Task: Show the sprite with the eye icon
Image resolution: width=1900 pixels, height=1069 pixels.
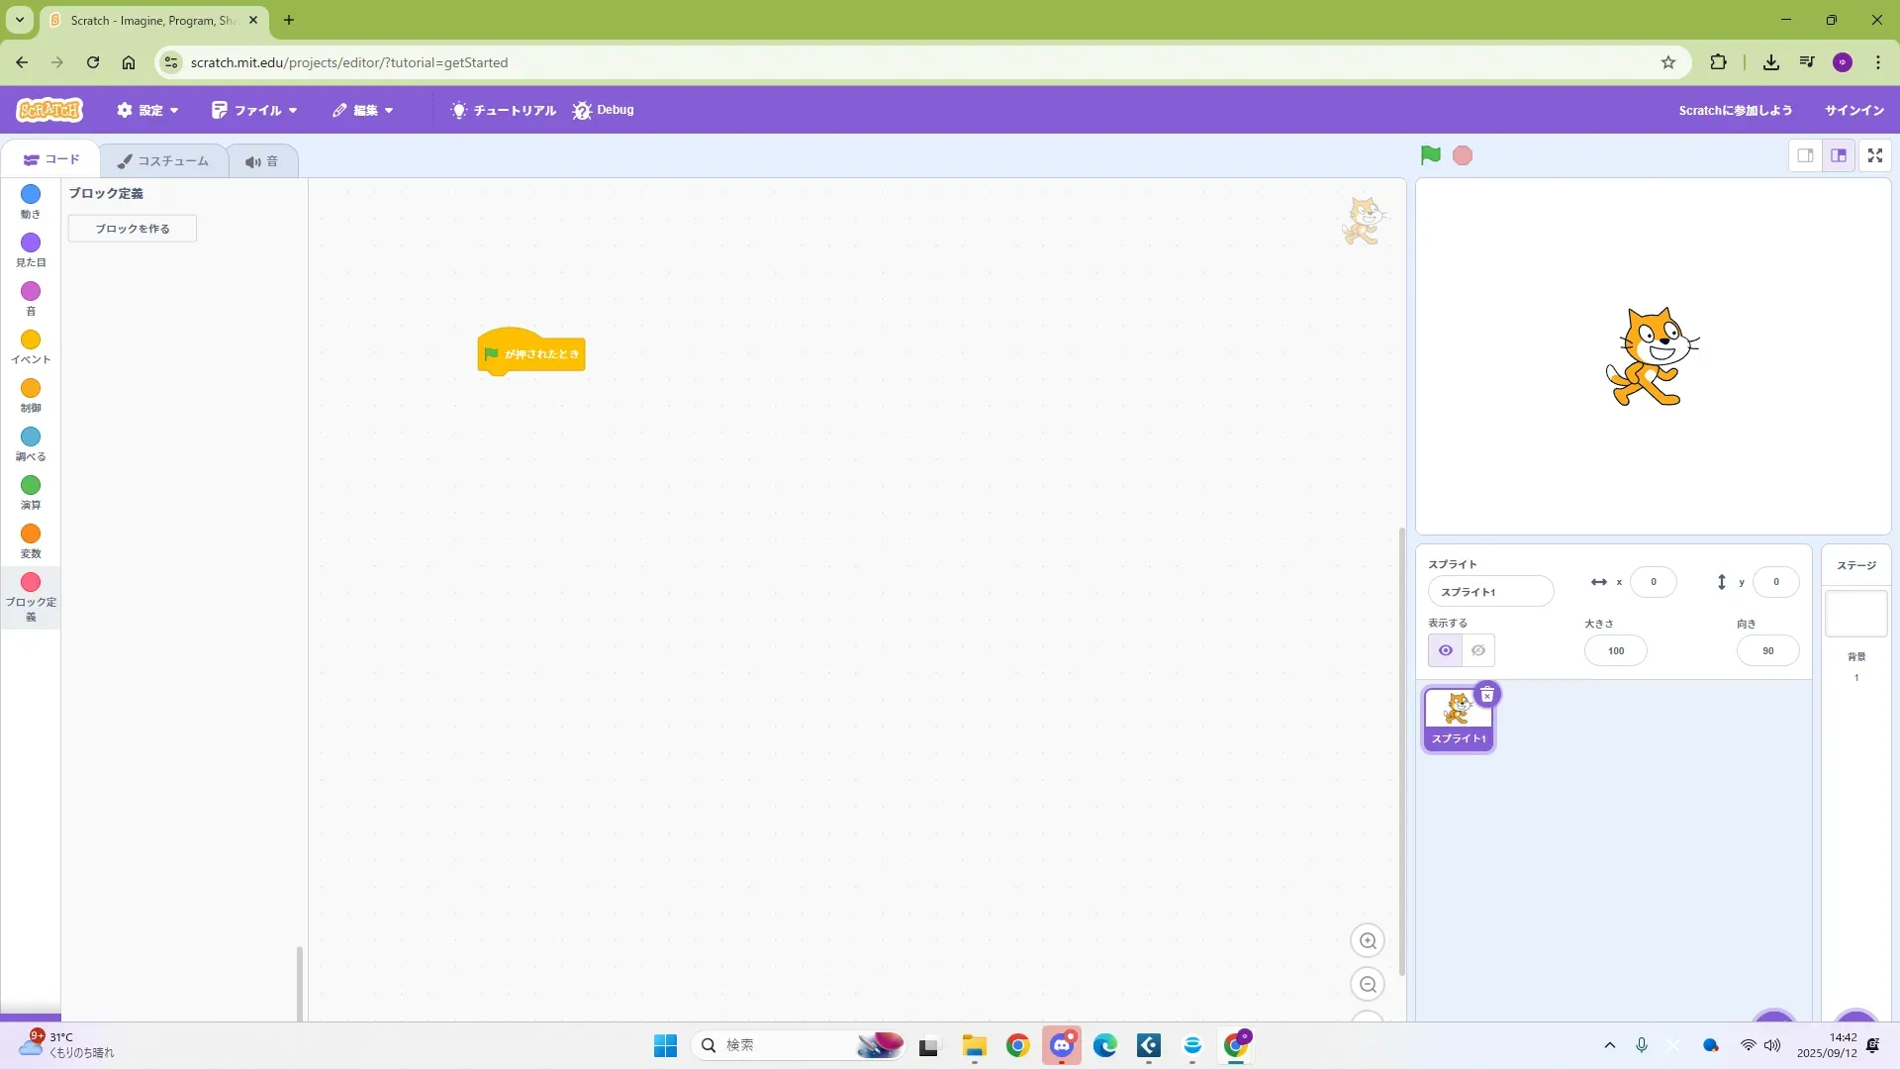Action: [x=1445, y=650]
